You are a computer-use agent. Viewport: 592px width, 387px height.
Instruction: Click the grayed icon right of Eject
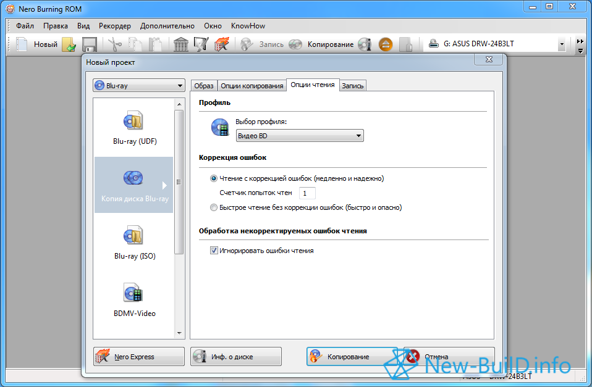[405, 44]
